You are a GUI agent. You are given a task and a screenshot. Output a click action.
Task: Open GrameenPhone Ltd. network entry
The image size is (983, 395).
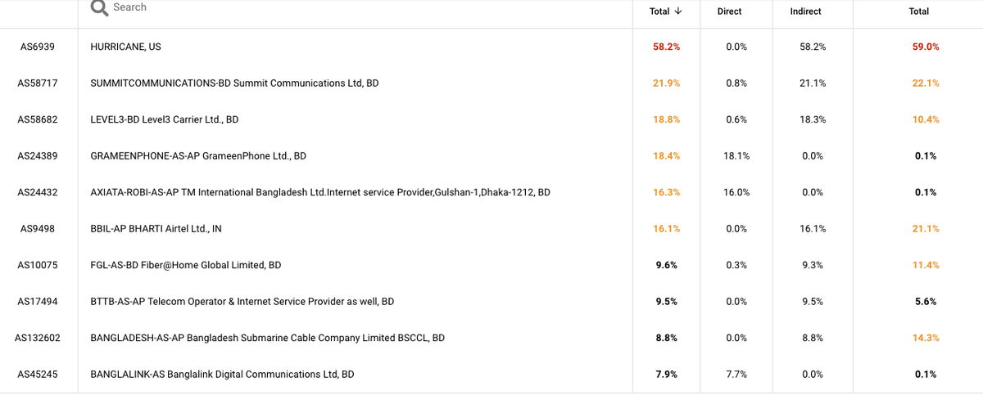tap(197, 155)
